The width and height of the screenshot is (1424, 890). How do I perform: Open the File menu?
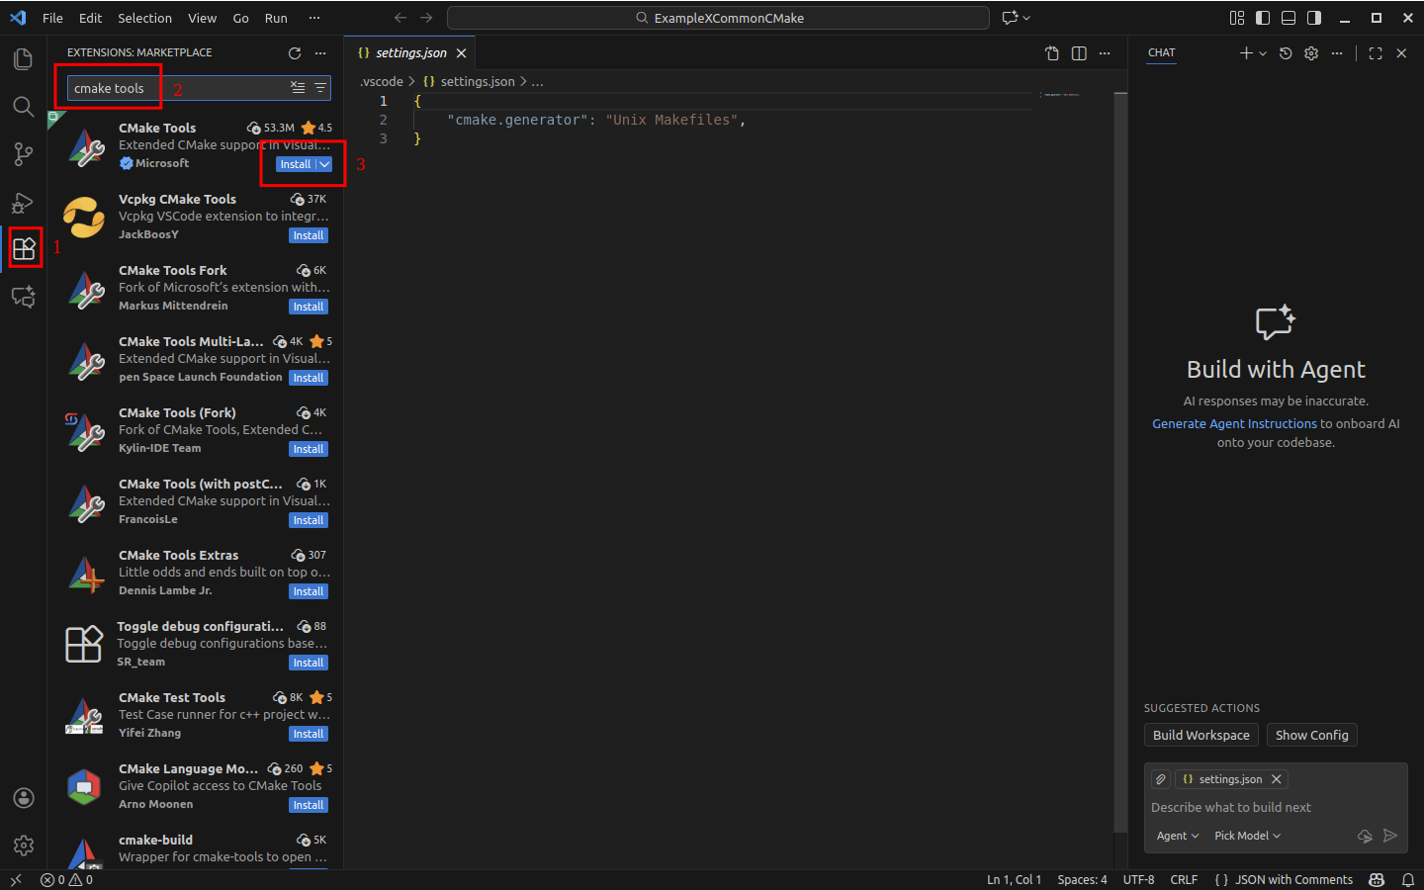tap(52, 18)
